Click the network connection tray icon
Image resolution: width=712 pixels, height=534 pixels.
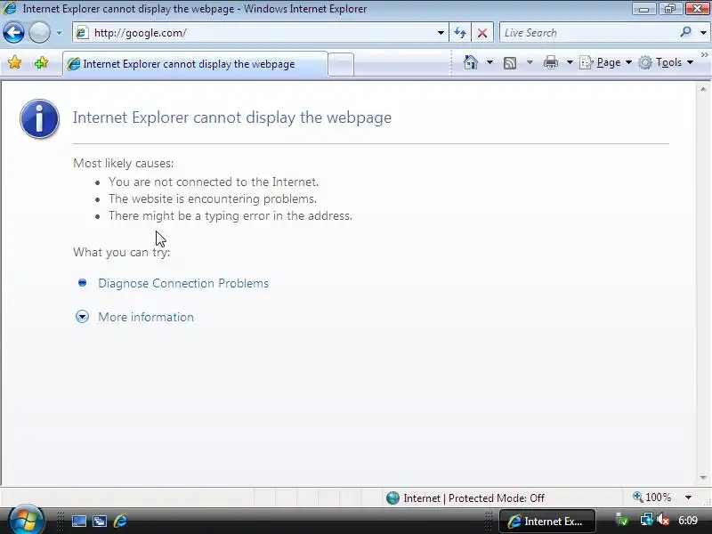coord(646,520)
